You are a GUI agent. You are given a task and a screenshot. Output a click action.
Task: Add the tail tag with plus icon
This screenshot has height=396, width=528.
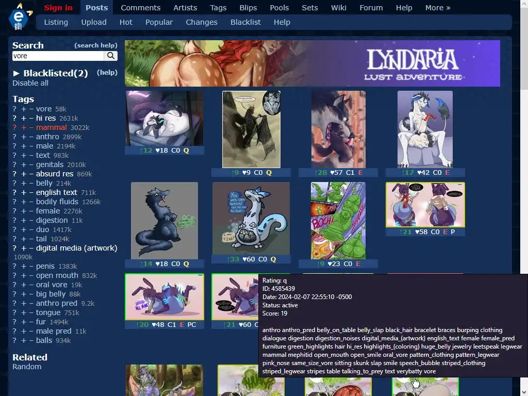pyautogui.click(x=24, y=239)
